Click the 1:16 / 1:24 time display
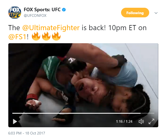This screenshot has height=139, width=165. [x=124, y=121]
